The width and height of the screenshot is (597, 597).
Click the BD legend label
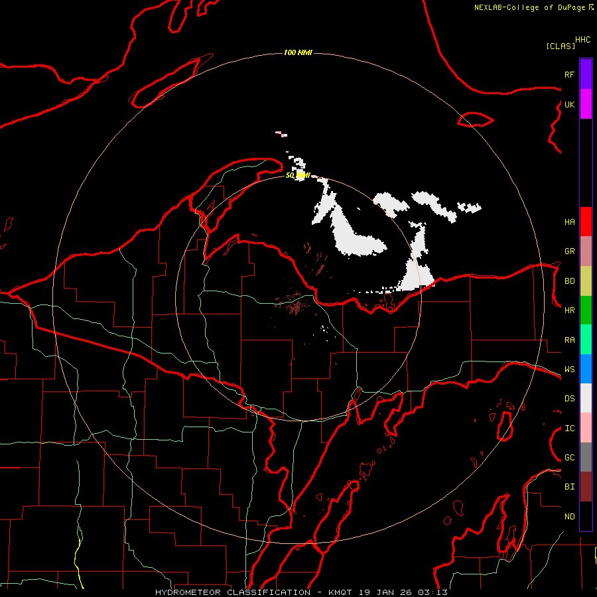coord(569,281)
